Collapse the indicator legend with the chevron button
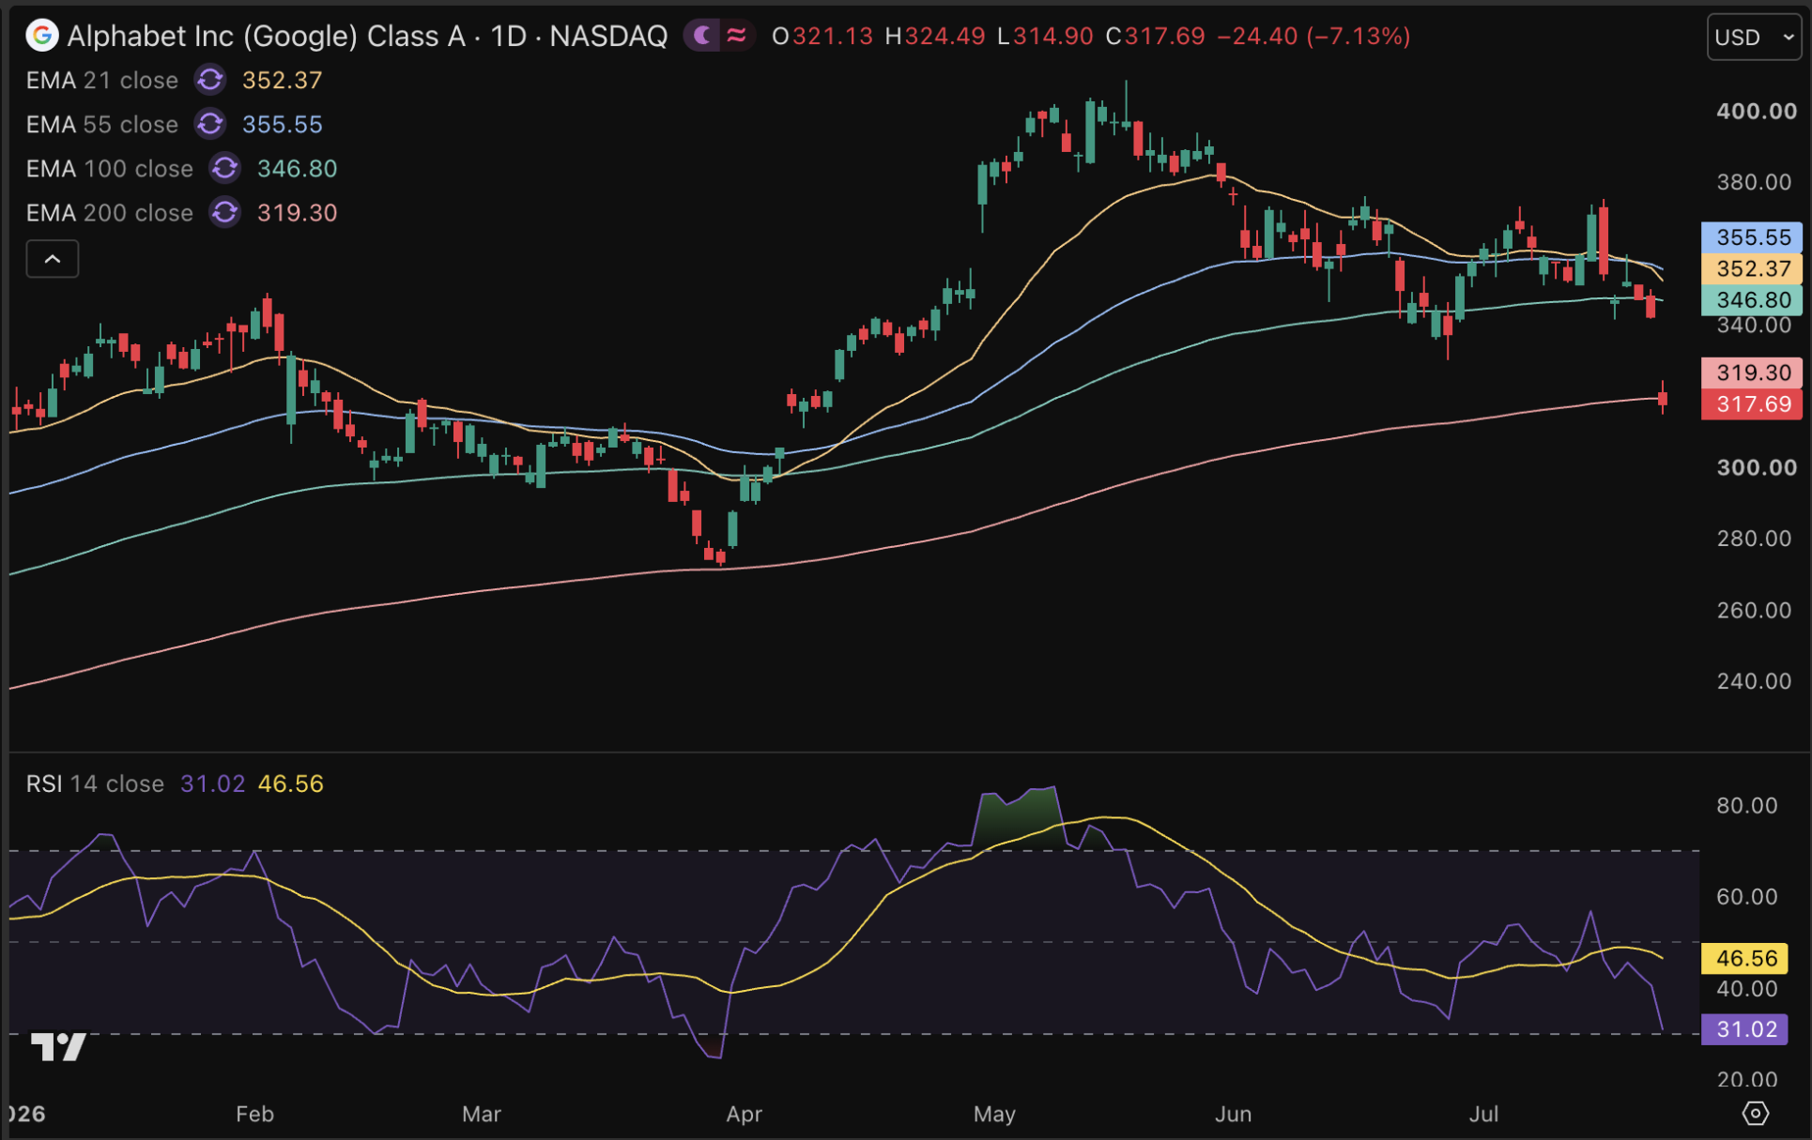Image resolution: width=1812 pixels, height=1140 pixels. 53,259
